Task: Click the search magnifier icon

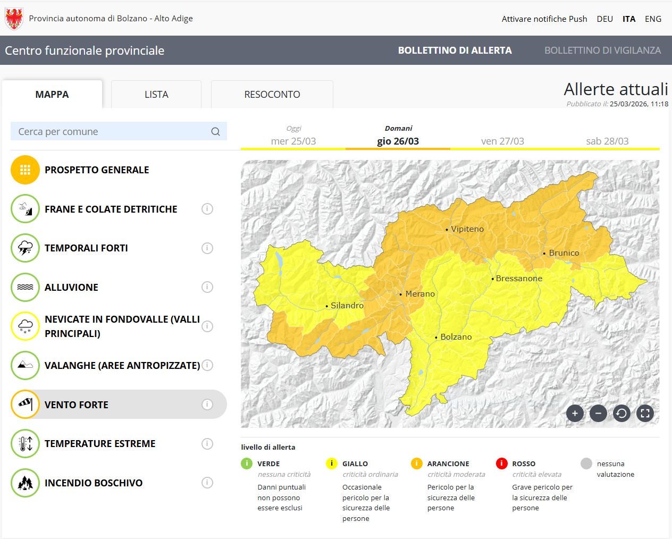Action: [x=215, y=132]
